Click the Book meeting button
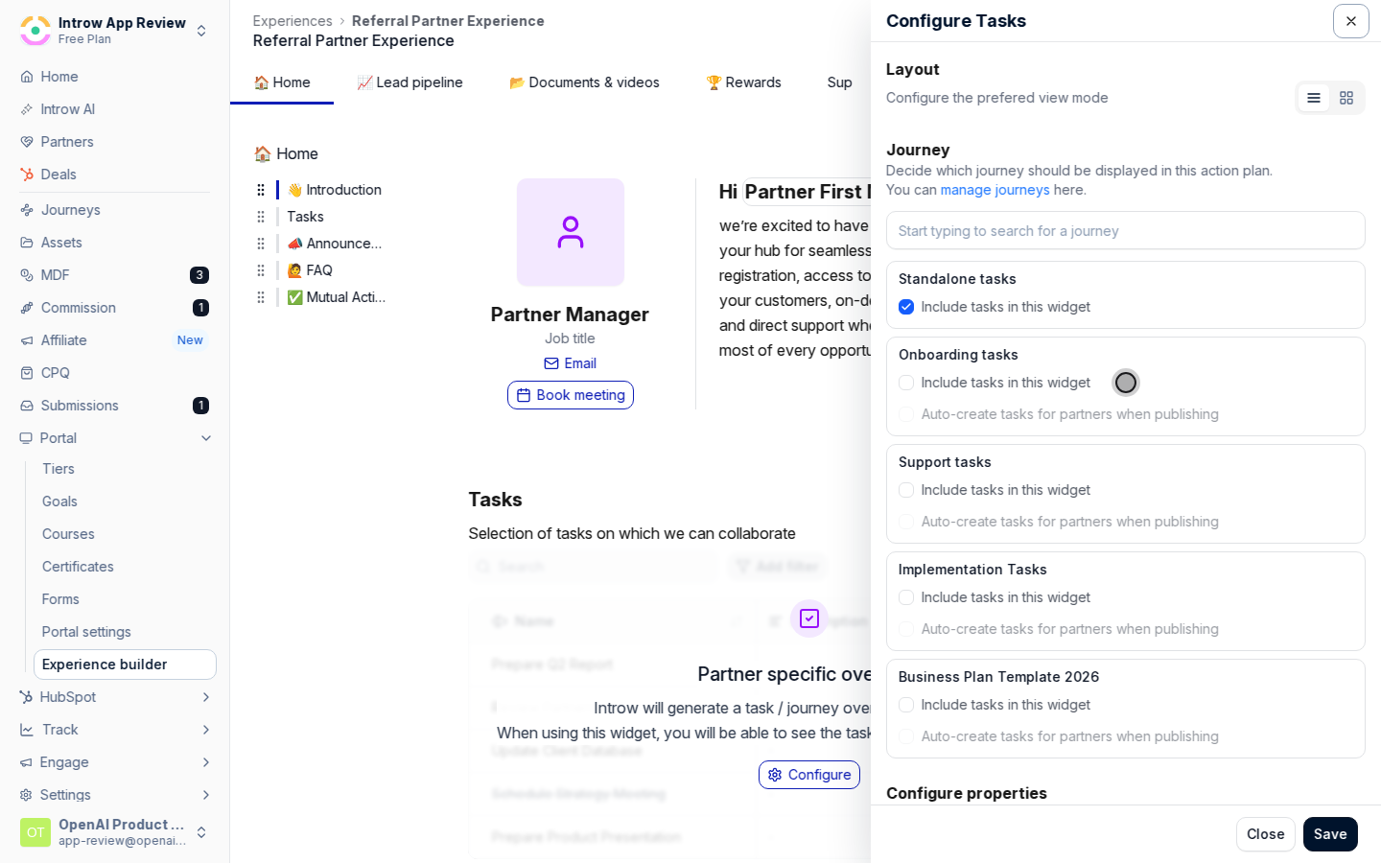Screen dimensions: 1381x863 [x=571, y=395]
